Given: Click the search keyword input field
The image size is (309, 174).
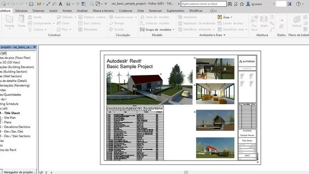Looking at the screenshot, I should pyautogui.click(x=203, y=4).
